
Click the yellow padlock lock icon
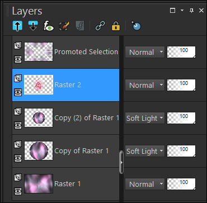(116, 26)
